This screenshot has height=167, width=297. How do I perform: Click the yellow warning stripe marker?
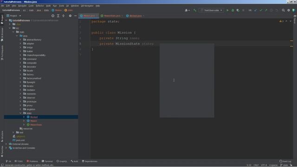click(x=291, y=41)
